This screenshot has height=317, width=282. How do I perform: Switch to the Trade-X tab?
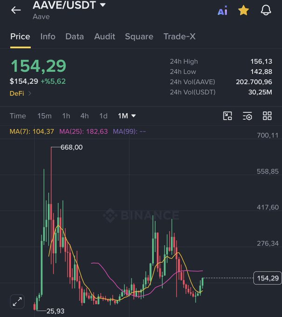pos(179,36)
